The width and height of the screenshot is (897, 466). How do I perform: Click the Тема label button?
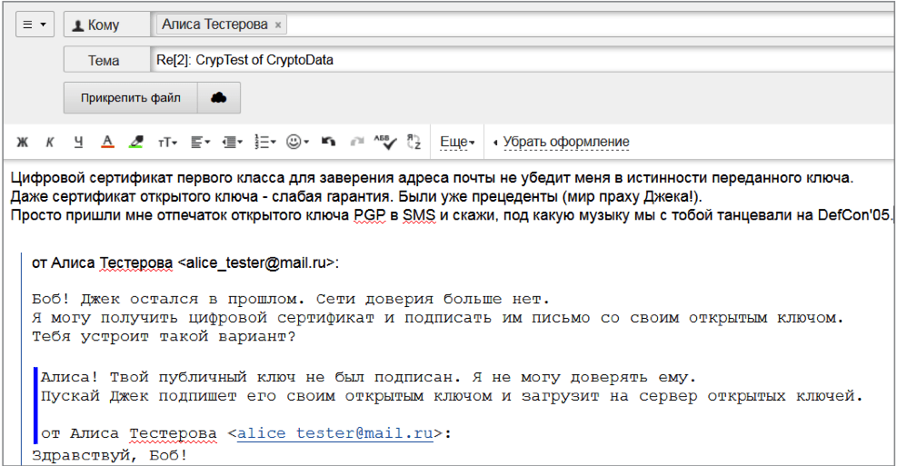pos(107,60)
